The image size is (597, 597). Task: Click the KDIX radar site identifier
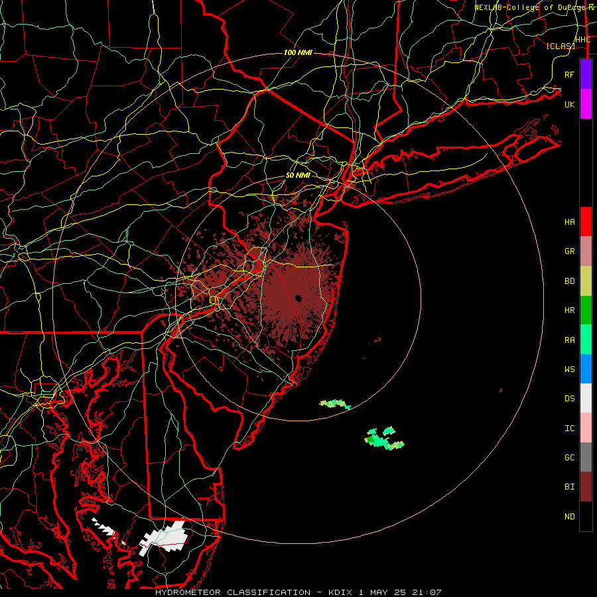(341, 592)
